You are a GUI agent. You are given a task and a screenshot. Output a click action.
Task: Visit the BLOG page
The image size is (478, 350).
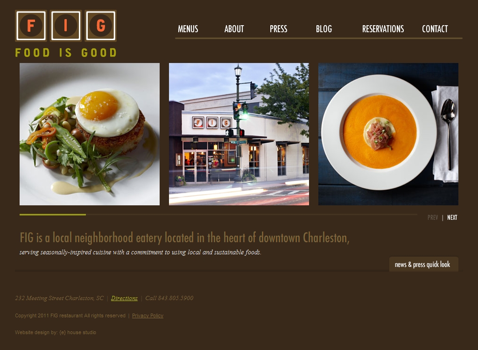324,29
